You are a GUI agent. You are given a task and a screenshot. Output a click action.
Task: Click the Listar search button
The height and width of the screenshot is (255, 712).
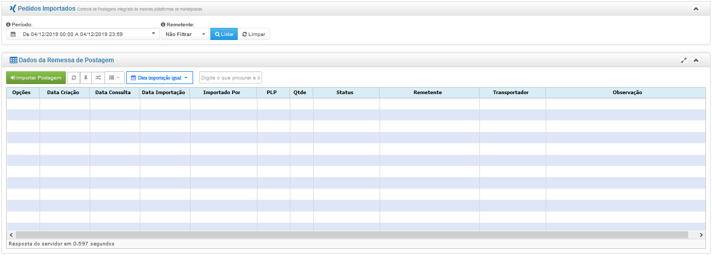(x=223, y=34)
